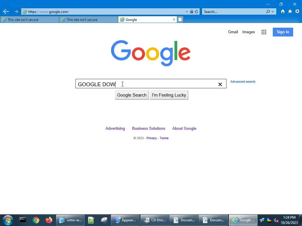Switch to first Docum... taskbar window

click(184, 220)
